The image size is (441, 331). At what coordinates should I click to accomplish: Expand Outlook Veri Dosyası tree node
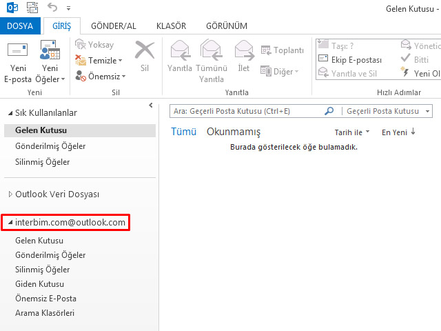coord(10,194)
